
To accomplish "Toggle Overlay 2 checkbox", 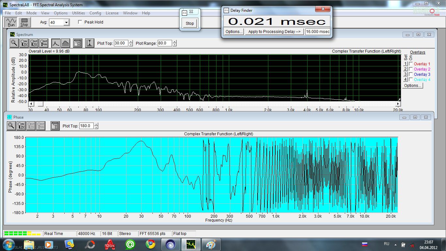I will pos(411,69).
